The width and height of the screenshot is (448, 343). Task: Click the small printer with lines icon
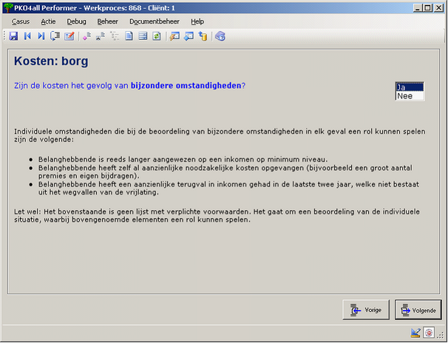101,36
